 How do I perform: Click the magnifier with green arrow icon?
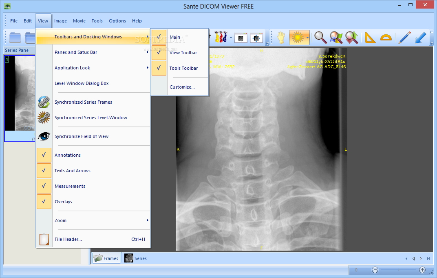click(x=352, y=38)
